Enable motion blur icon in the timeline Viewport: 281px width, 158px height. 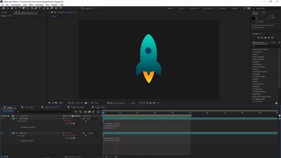[x=93, y=112]
